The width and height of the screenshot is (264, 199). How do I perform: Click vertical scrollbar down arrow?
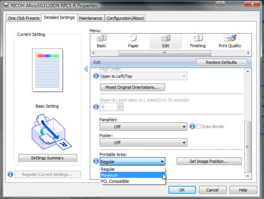(248, 176)
